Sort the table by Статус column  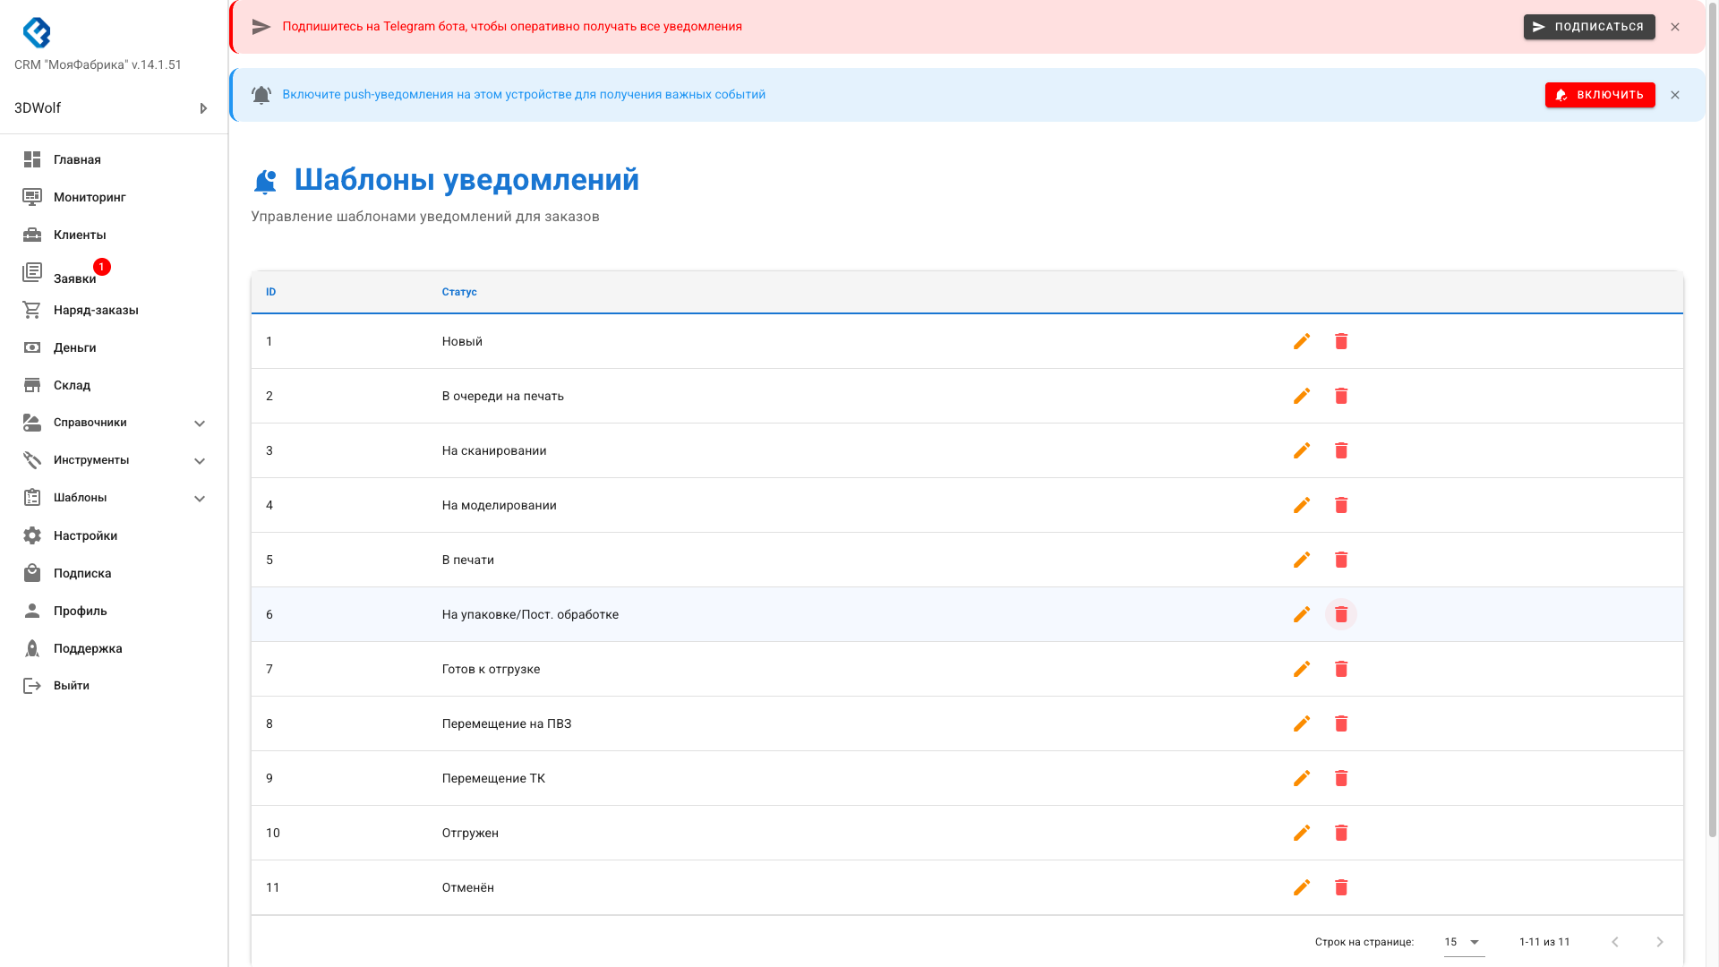point(459,292)
